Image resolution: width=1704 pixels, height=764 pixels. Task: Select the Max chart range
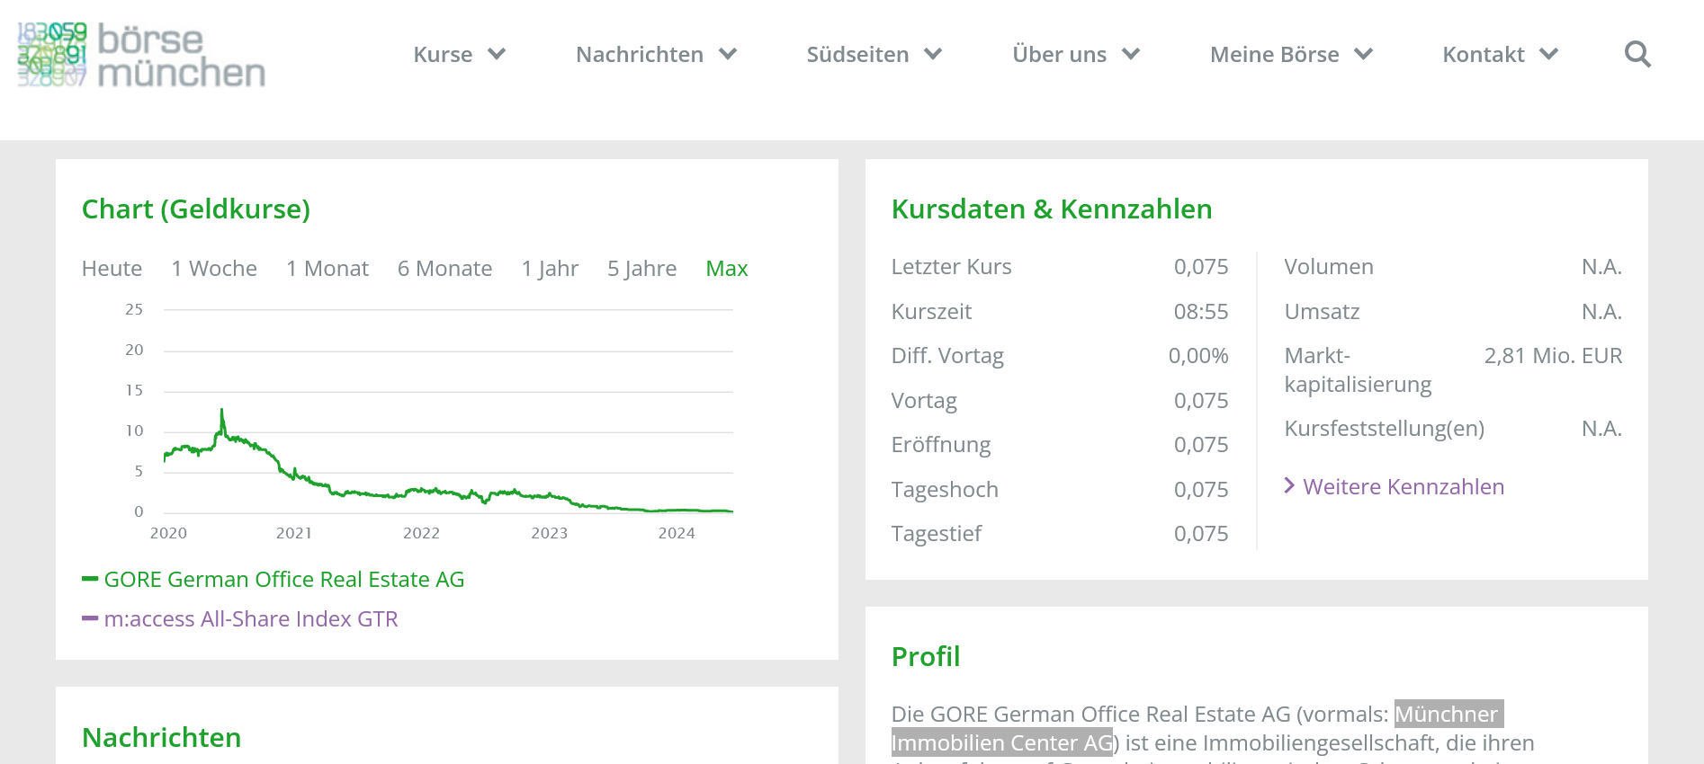click(727, 269)
